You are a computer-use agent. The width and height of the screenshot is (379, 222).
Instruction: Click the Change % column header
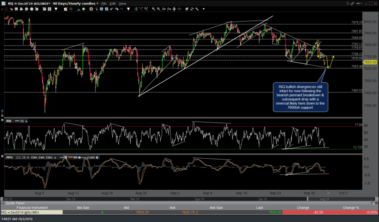pyautogui.click(x=351, y=207)
